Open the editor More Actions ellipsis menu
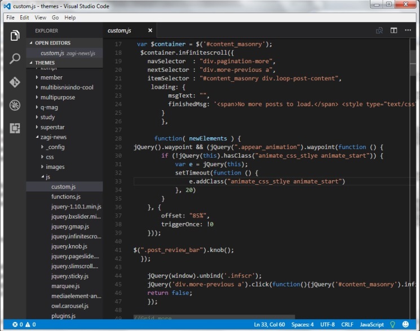The height and width of the screenshot is (331, 420). pos(408,31)
